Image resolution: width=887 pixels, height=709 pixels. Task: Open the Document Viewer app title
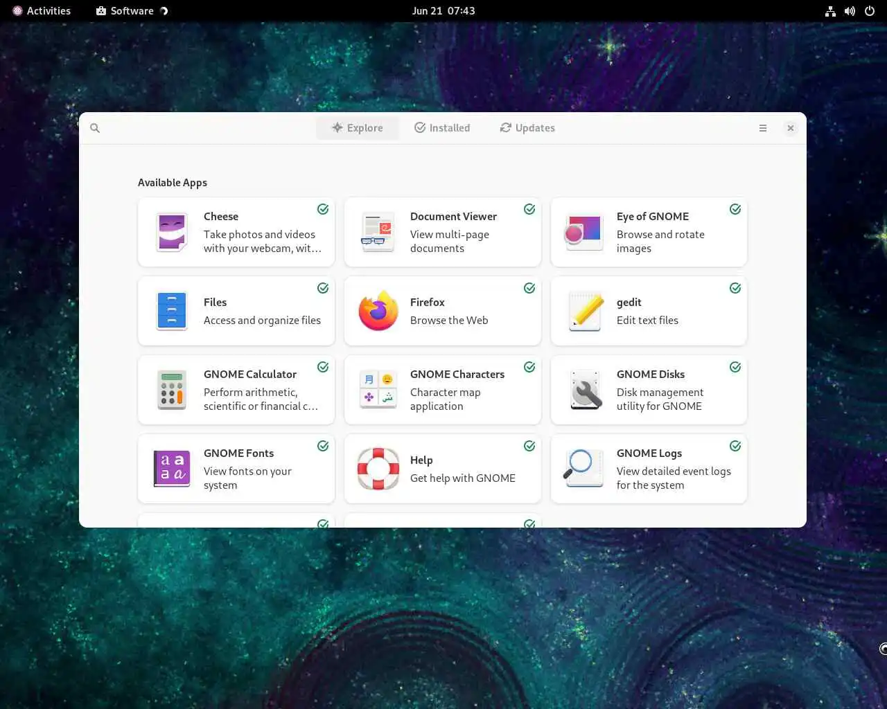tap(453, 217)
